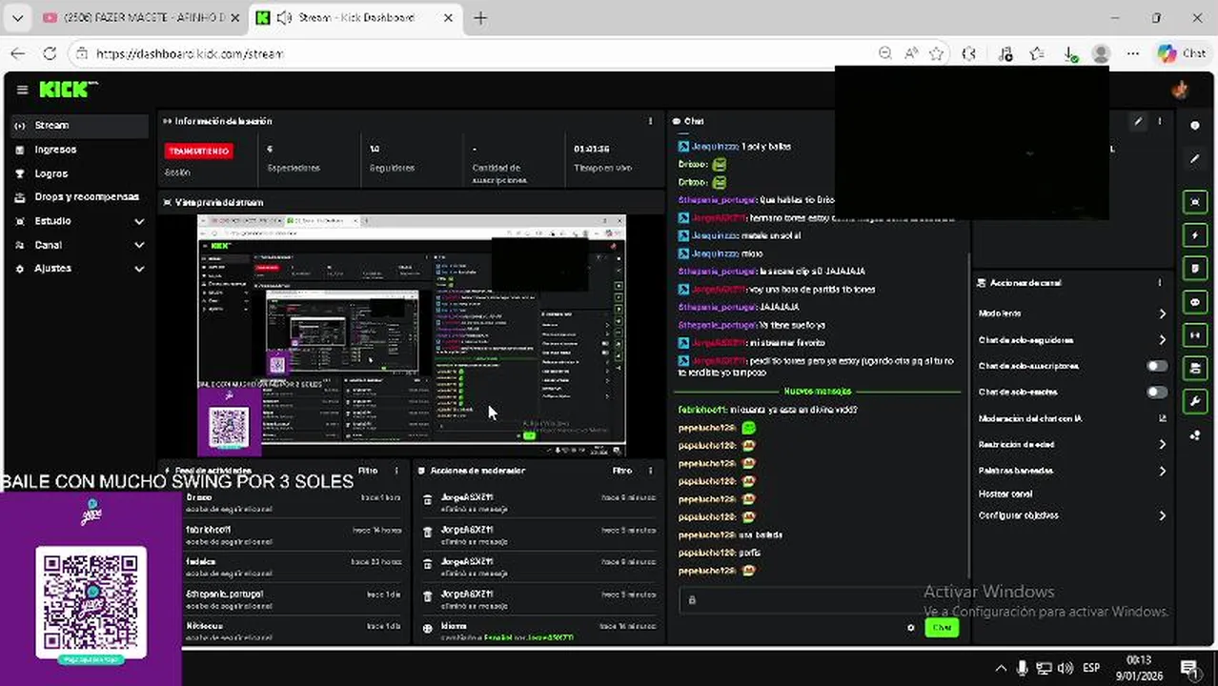Image resolution: width=1218 pixels, height=686 pixels.
Task: Toggle Chat de solo-suscriptores switch
Action: [1156, 366]
